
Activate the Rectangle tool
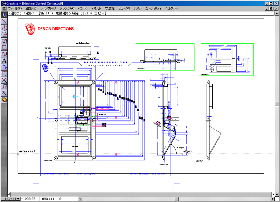(x=4, y=48)
